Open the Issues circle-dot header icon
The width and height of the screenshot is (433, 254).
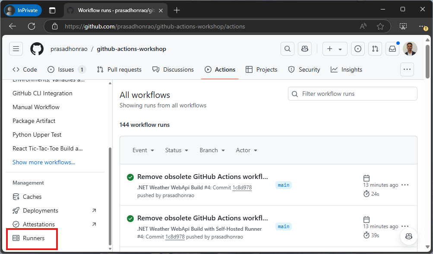tap(358, 49)
